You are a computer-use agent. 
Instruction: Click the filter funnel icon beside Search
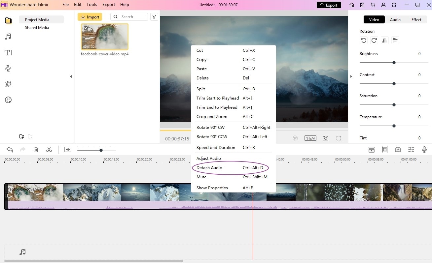tap(154, 17)
